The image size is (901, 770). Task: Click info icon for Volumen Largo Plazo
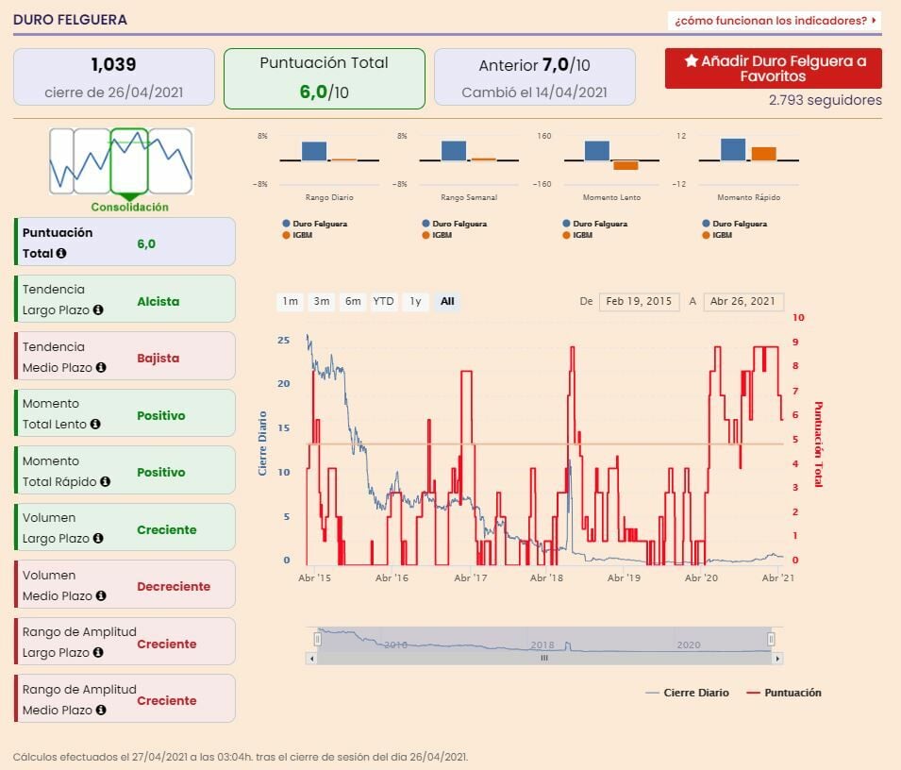98,539
